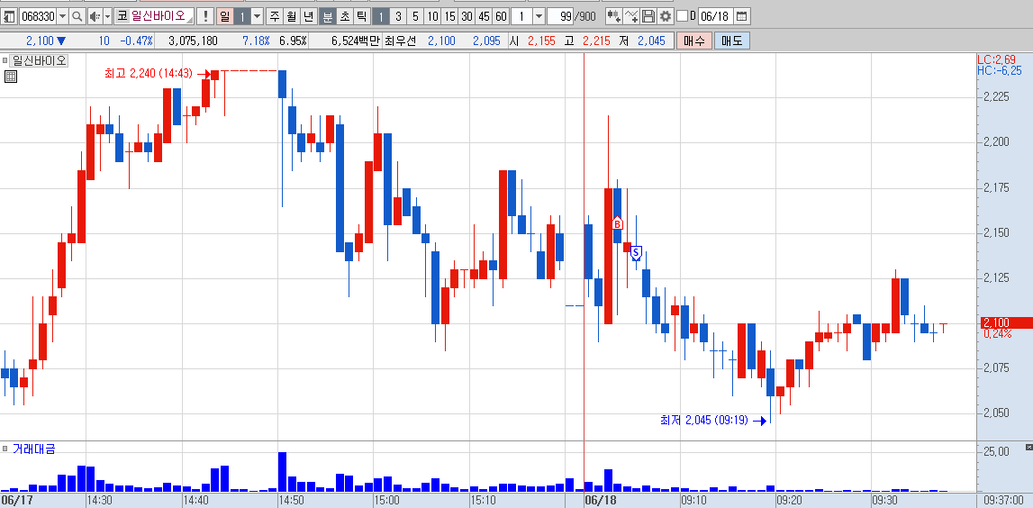1033x508 pixels.
Task: Select the 30 minute interval tab
Action: (x=467, y=16)
